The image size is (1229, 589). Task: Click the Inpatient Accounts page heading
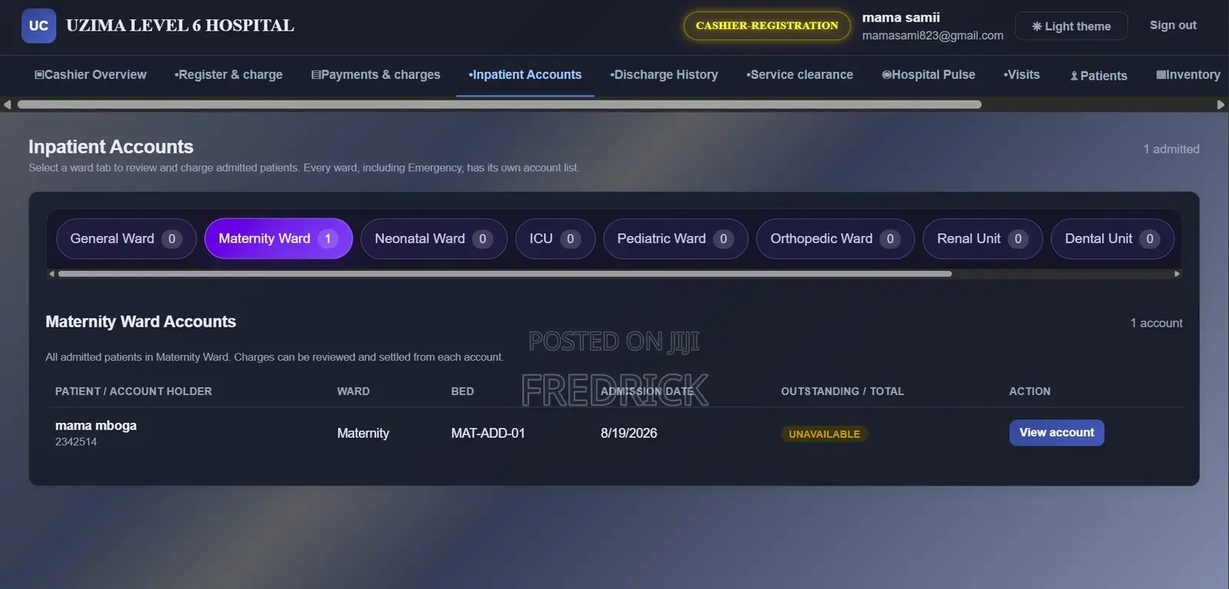(x=111, y=146)
